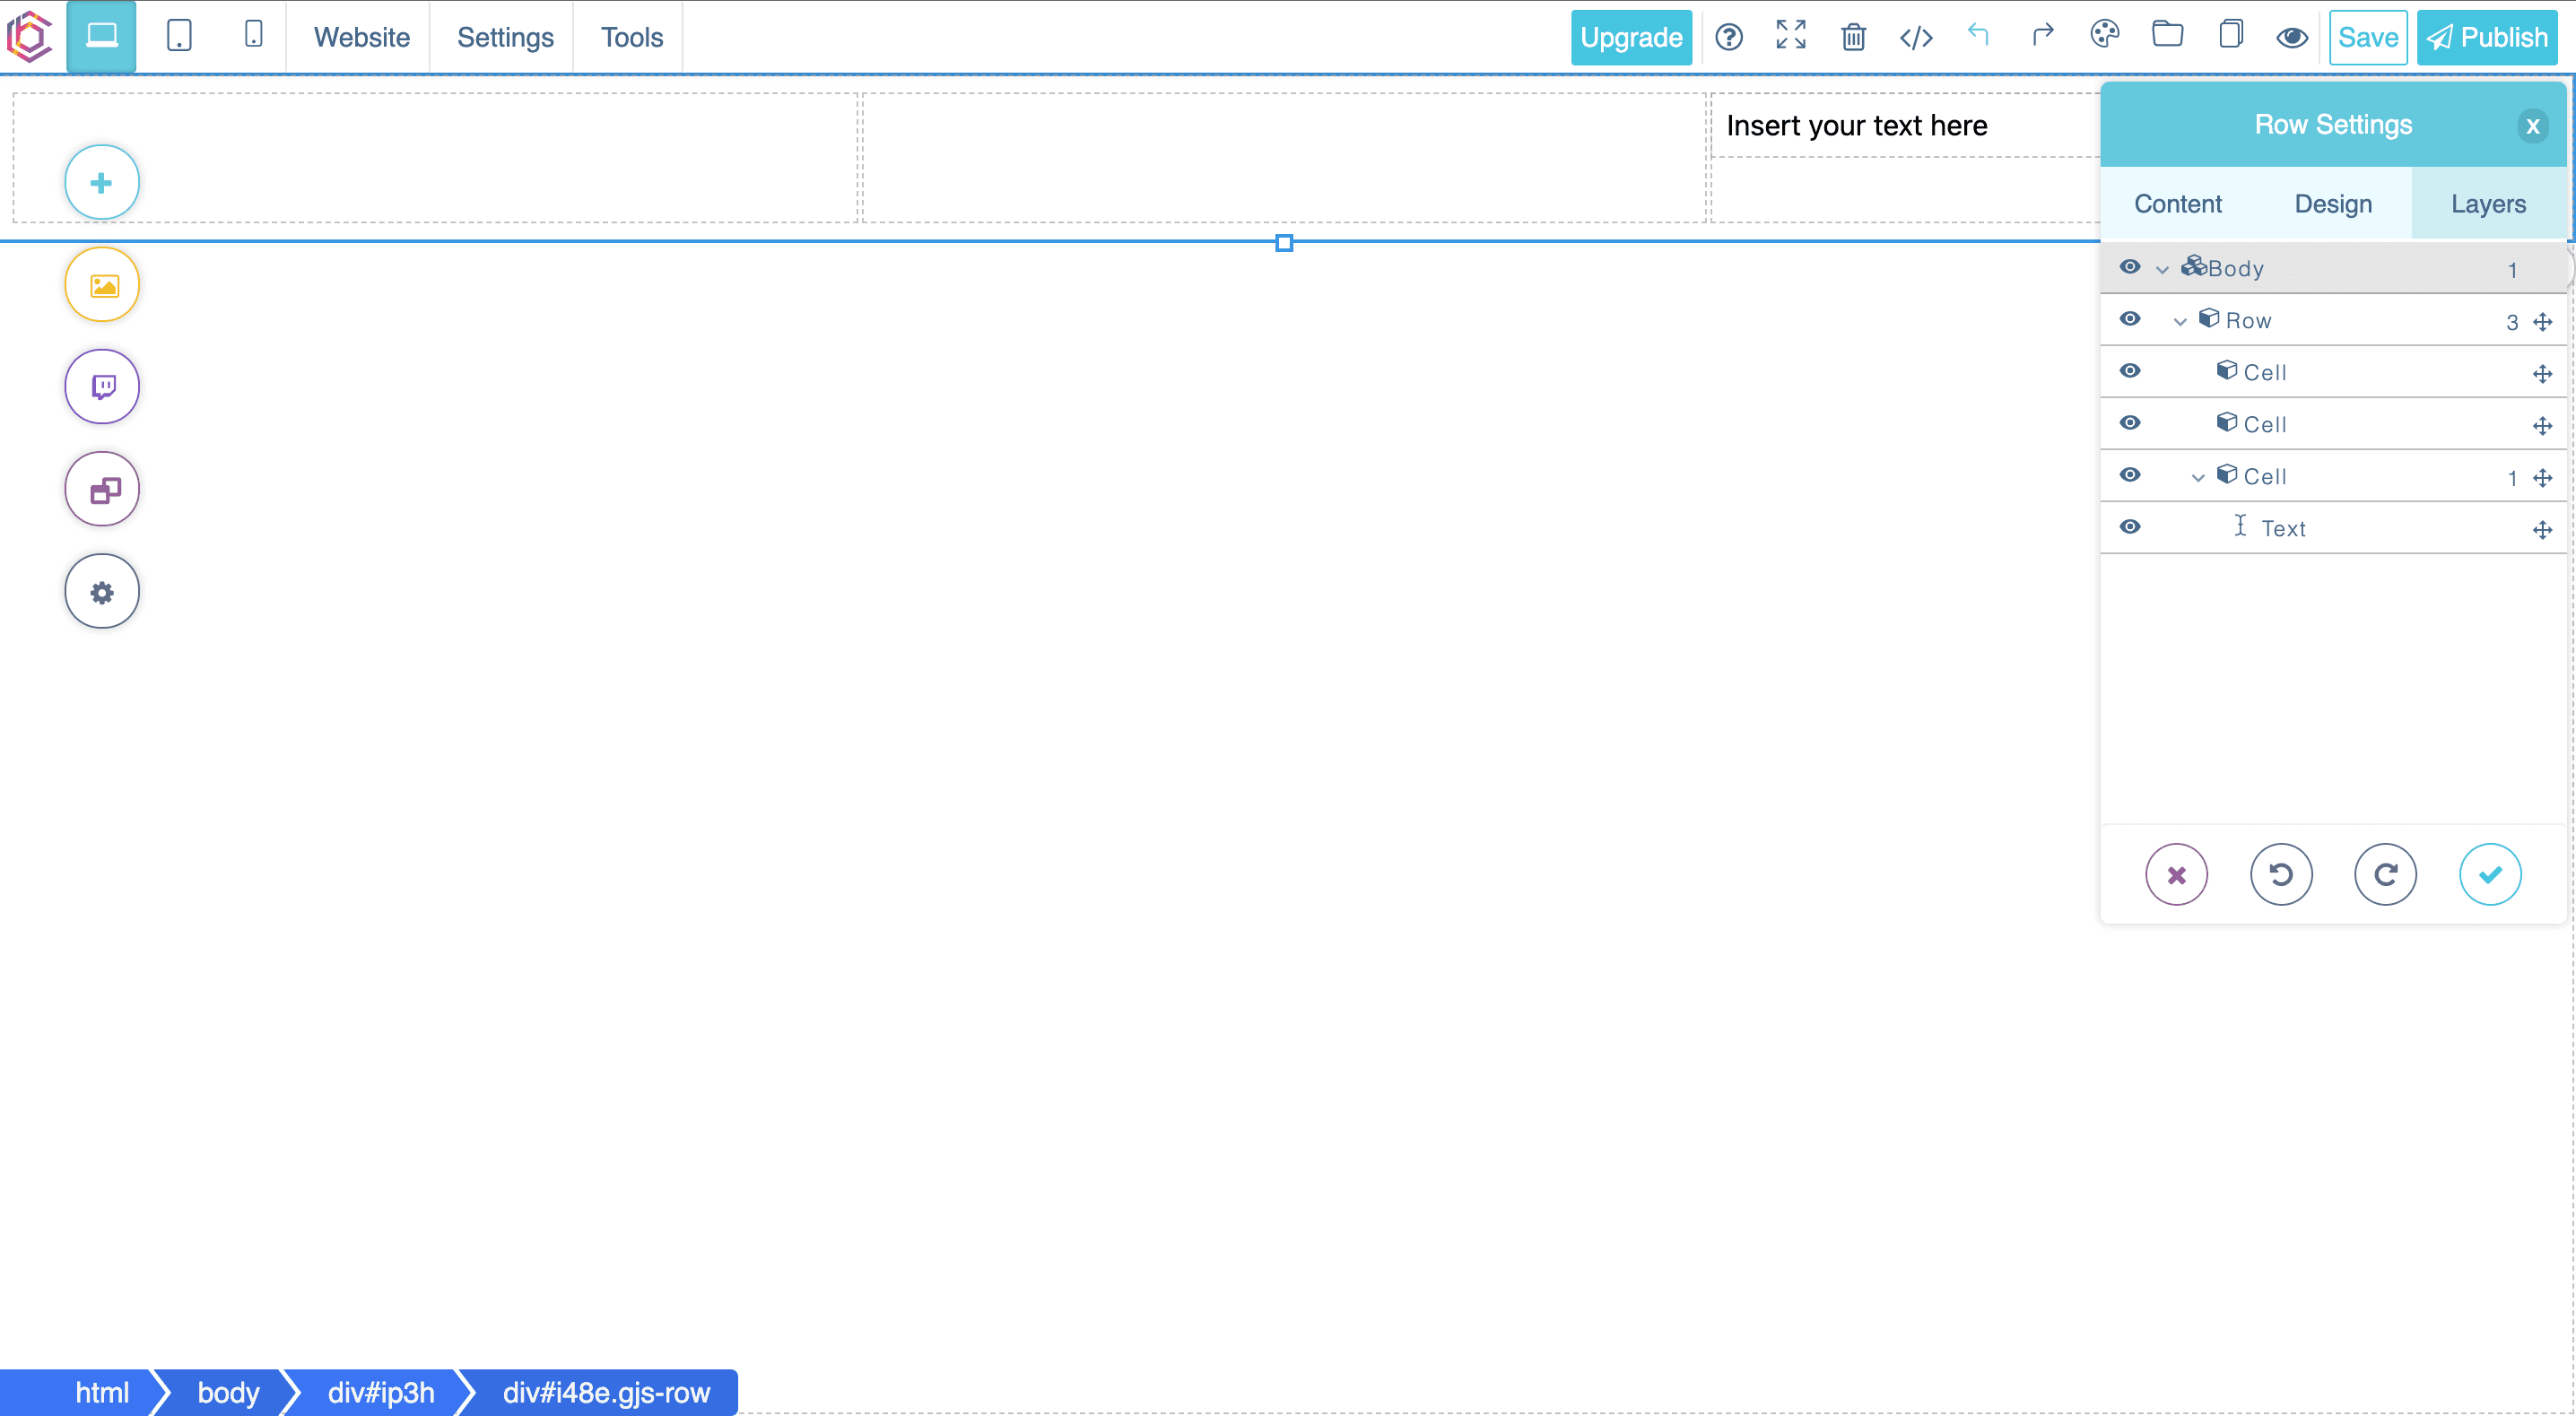Viewport: 2576px width, 1416px height.
Task: Select the Twitch/streaming block icon
Action: [x=101, y=387]
